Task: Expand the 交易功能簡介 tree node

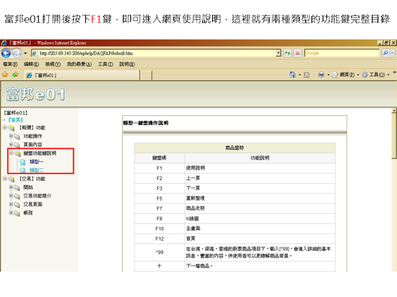Action: click(x=11, y=196)
